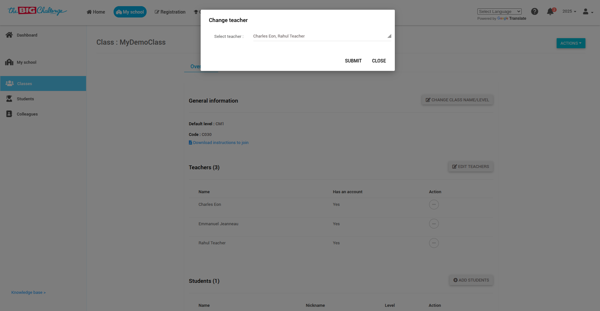Submit the Change teacher dialog
Image resolution: width=600 pixels, height=311 pixels.
click(x=353, y=61)
